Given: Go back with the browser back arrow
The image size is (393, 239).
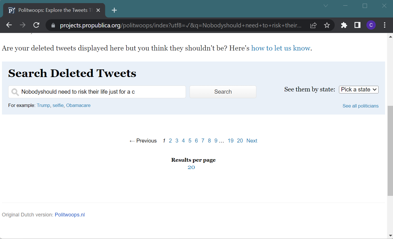Looking at the screenshot, I should tap(9, 25).
